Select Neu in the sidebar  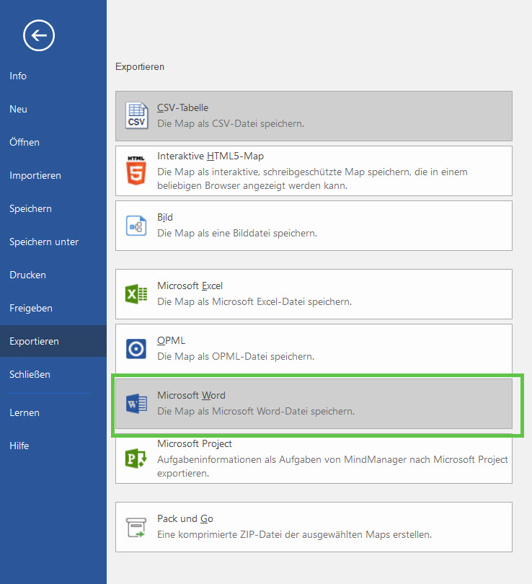[x=19, y=109]
